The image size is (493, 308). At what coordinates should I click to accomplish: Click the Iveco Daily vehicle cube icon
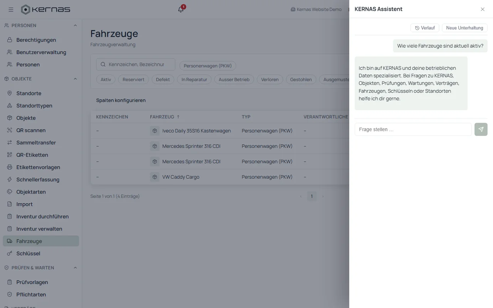154,131
